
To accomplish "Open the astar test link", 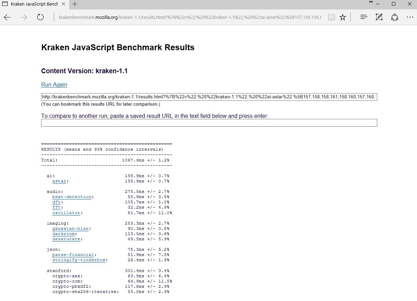I will [x=59, y=181].
